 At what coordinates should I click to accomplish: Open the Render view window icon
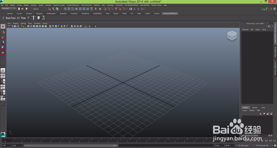(131, 9)
